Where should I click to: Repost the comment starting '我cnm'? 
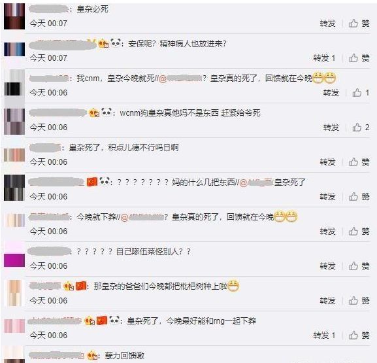(331, 93)
